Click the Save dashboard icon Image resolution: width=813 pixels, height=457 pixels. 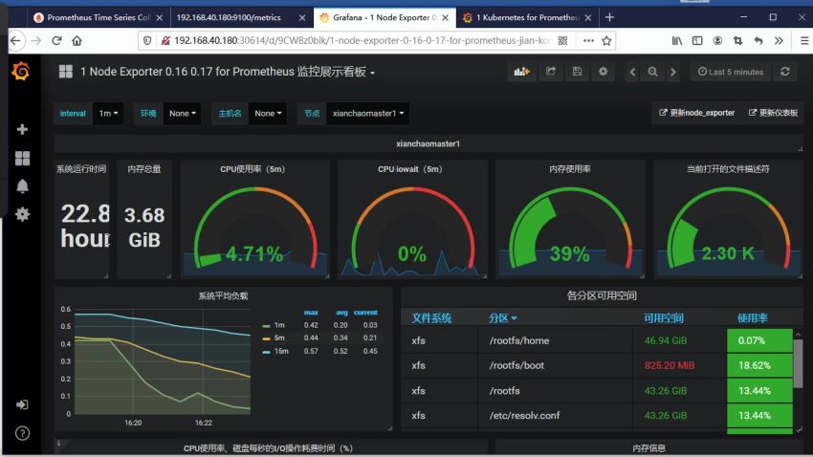577,72
